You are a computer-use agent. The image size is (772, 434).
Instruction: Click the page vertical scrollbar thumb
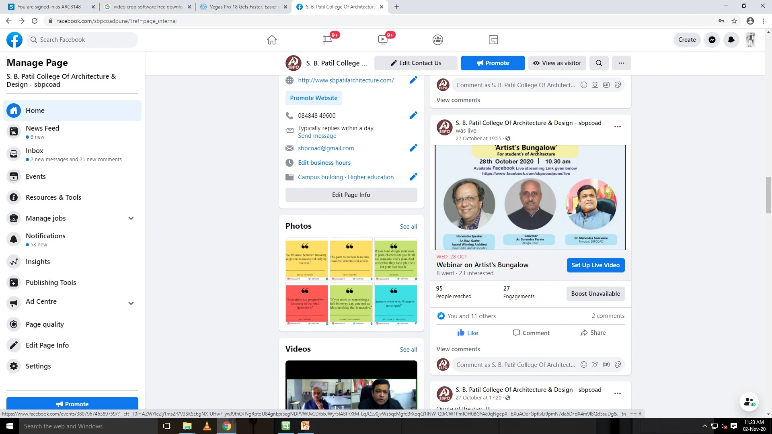tap(768, 195)
